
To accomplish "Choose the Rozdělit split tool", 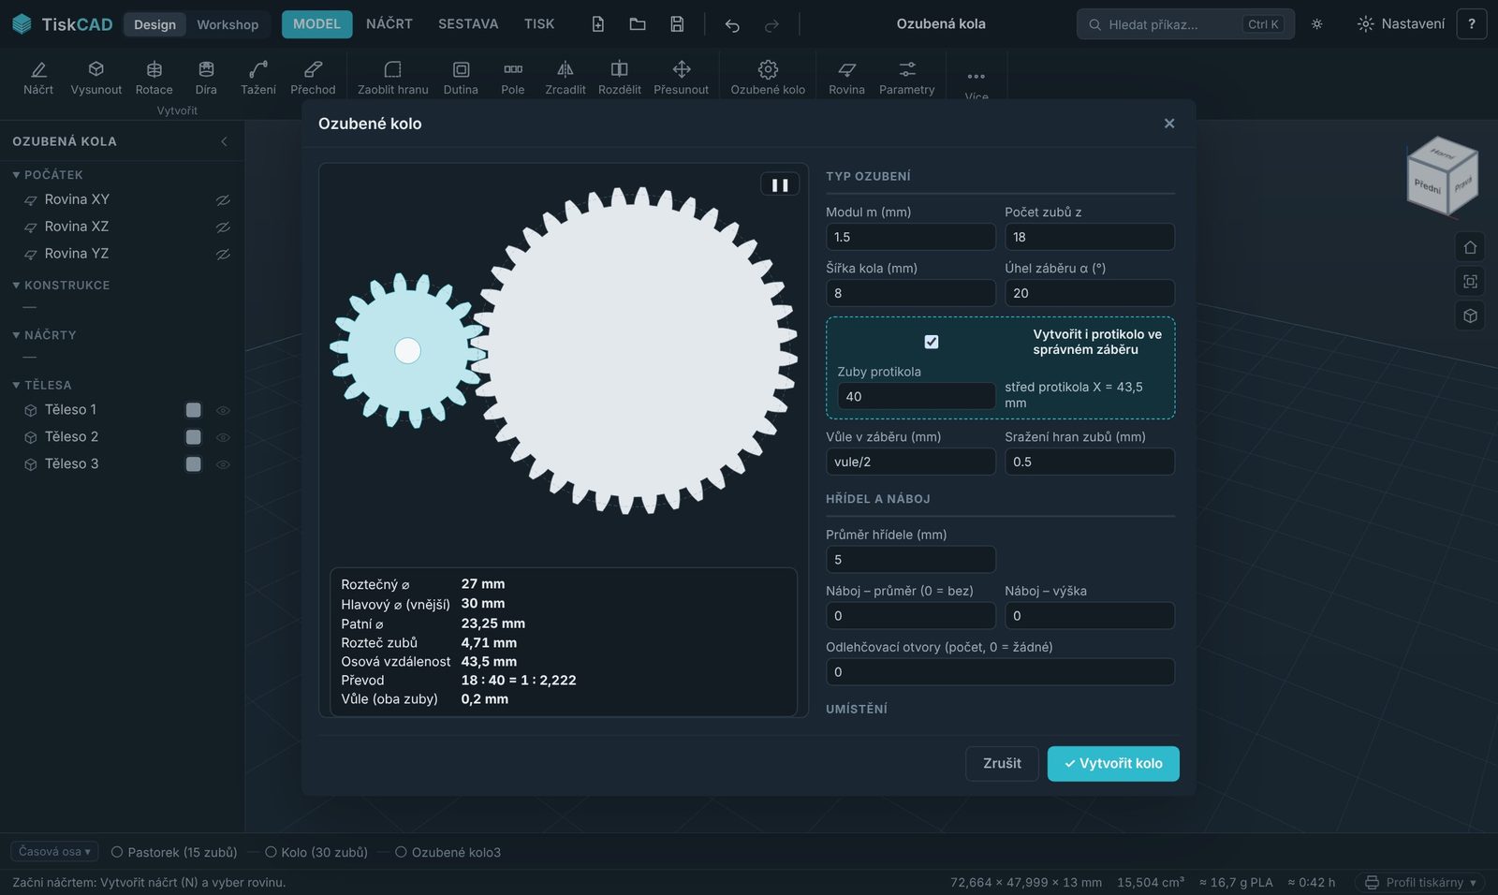I will 620,78.
